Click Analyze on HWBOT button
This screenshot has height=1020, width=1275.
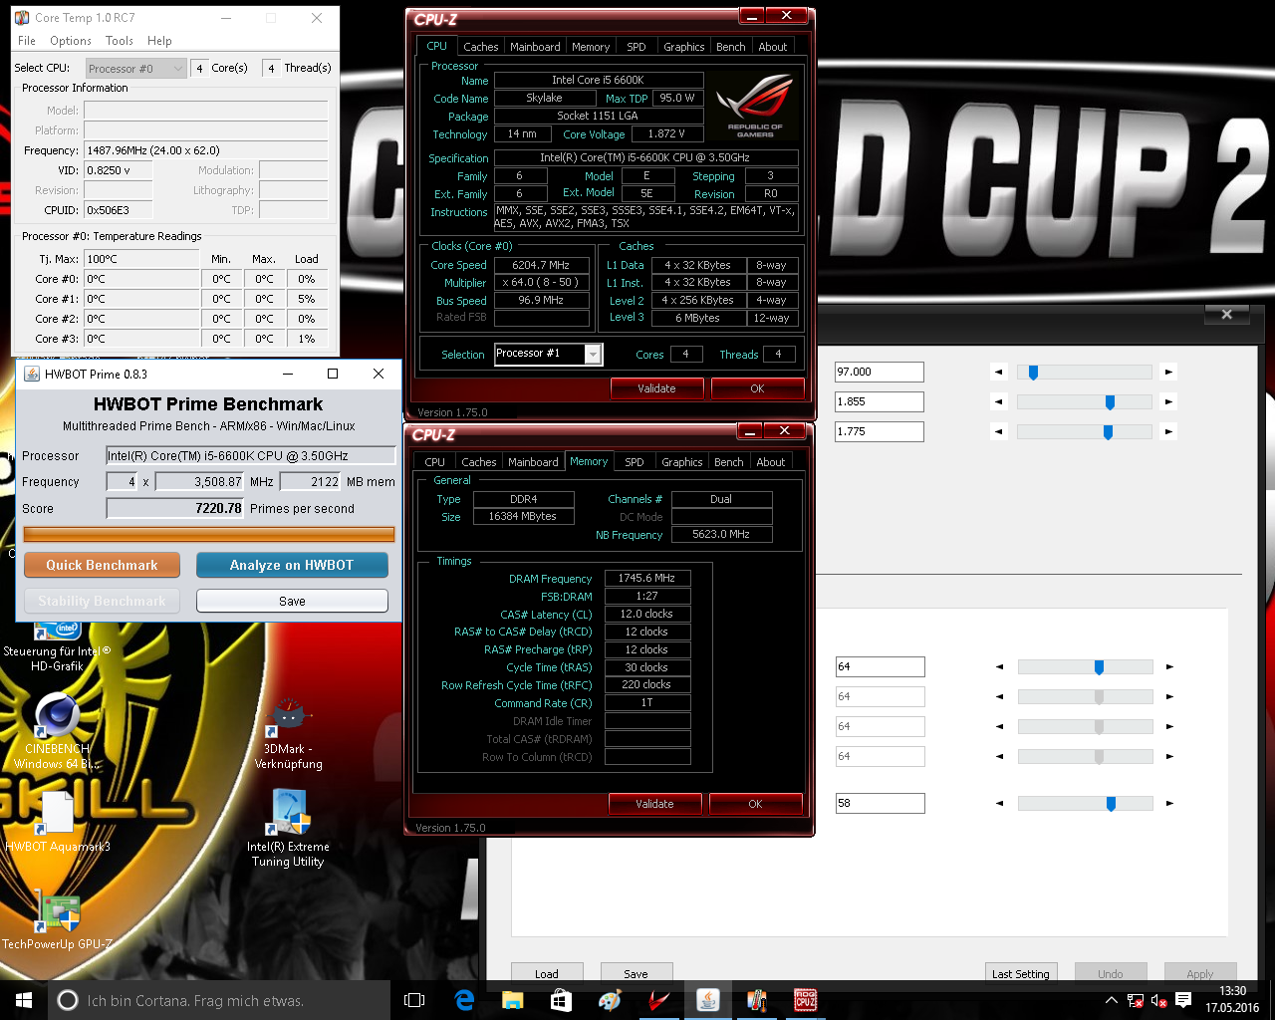coord(292,565)
